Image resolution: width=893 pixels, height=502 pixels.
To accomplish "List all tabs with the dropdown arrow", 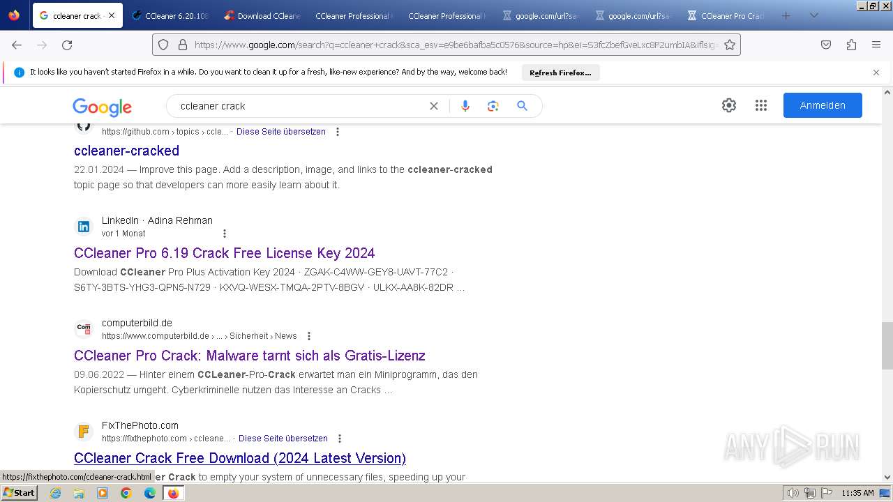I will click(813, 15).
